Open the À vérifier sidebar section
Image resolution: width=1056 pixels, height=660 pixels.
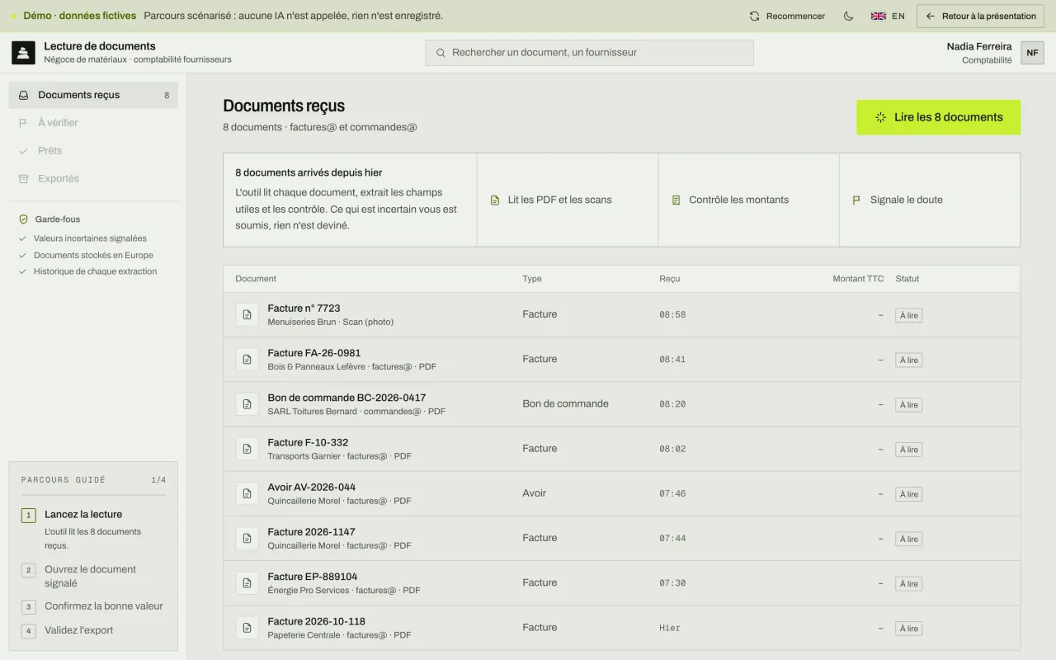[x=93, y=123]
